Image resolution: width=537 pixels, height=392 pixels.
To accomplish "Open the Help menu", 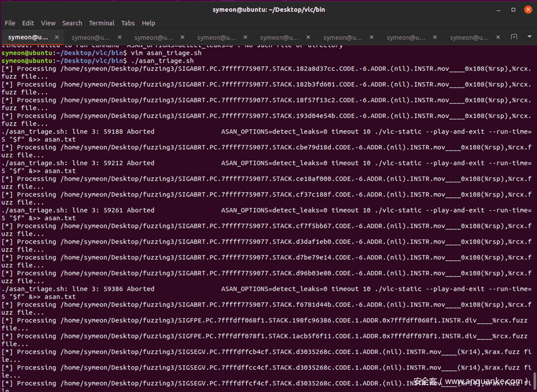I will 149,23.
